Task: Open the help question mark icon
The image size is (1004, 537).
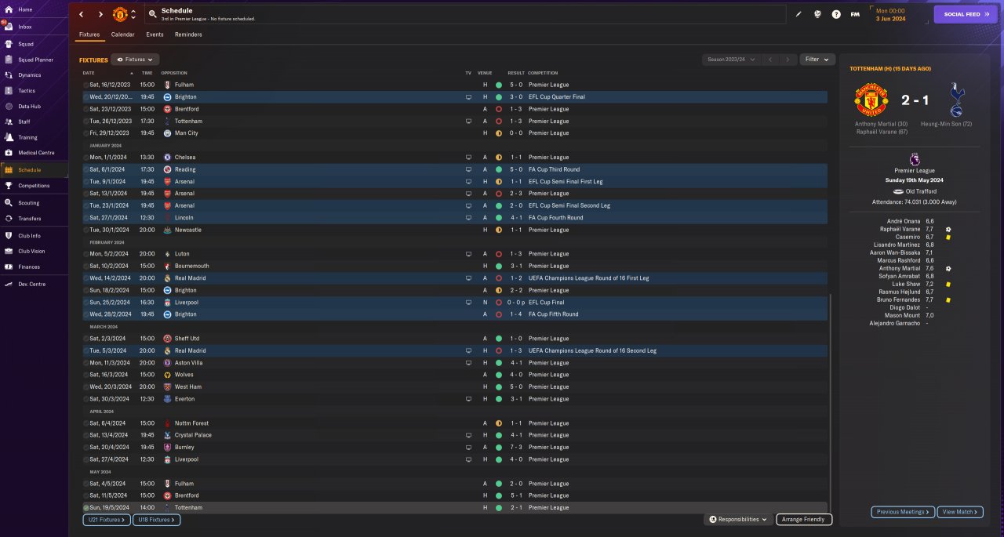Action: pyautogui.click(x=836, y=14)
